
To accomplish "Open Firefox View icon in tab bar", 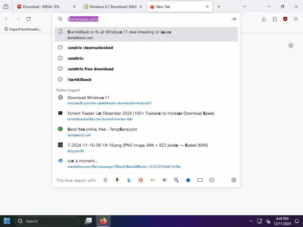I will [x=6, y=7].
